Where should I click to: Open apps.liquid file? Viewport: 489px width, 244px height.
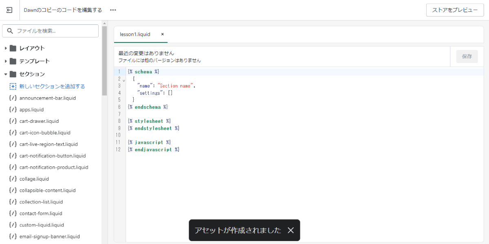click(31, 109)
